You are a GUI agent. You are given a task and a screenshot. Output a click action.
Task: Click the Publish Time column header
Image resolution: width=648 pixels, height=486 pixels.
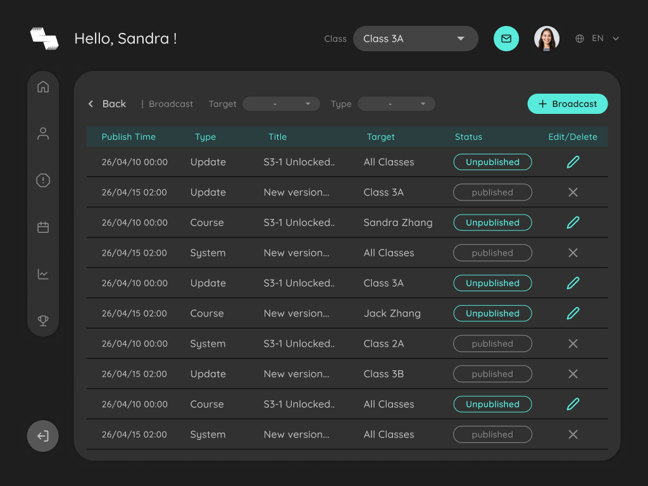click(128, 137)
